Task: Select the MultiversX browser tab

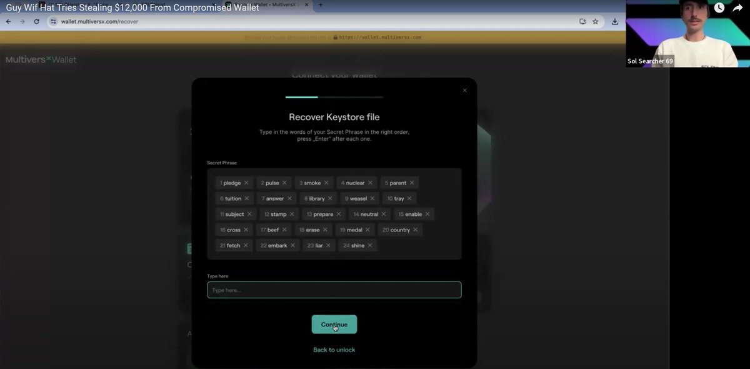Action: click(x=269, y=5)
